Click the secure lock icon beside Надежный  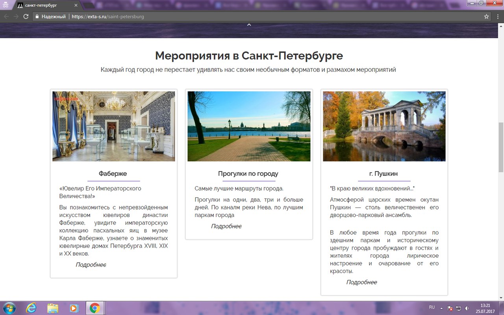tap(37, 17)
